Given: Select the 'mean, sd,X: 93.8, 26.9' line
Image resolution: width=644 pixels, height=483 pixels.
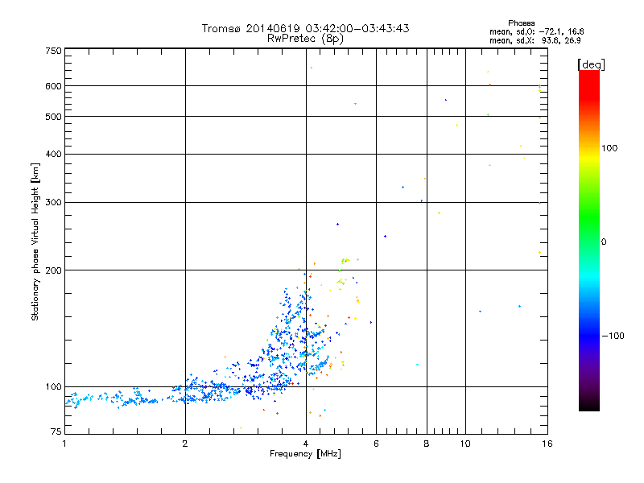Looking at the screenshot, I should (535, 40).
